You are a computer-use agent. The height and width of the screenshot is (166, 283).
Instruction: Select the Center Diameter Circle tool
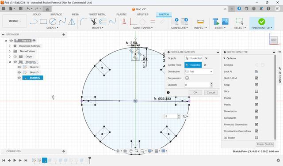coord(53,22)
